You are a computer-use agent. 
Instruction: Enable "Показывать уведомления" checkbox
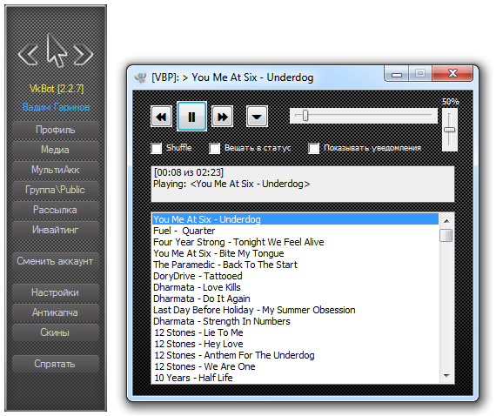(313, 148)
